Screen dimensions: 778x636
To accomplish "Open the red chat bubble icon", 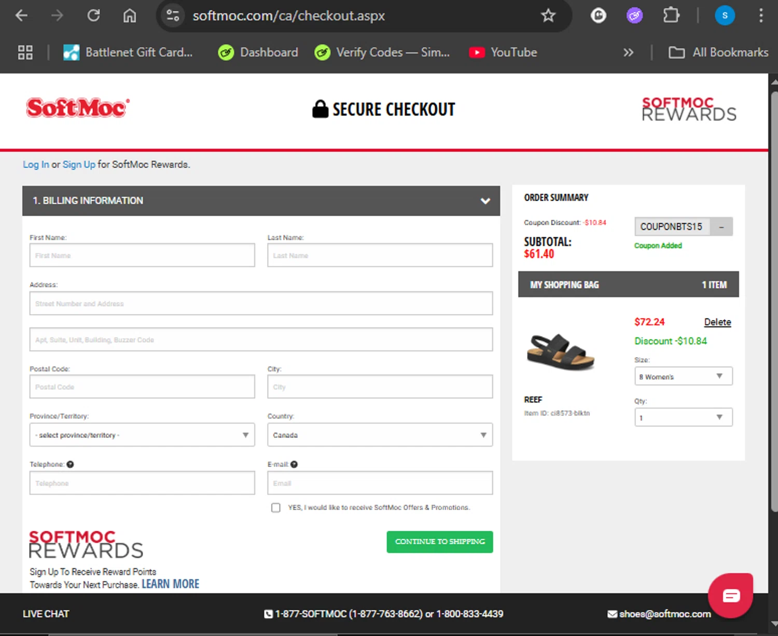I will [731, 596].
